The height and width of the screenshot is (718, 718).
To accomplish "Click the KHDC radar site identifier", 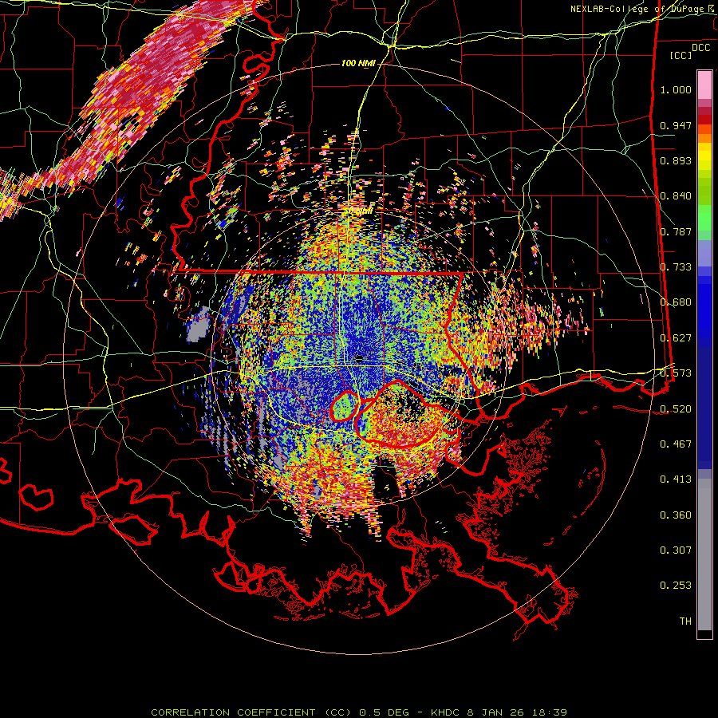I will coord(447,712).
